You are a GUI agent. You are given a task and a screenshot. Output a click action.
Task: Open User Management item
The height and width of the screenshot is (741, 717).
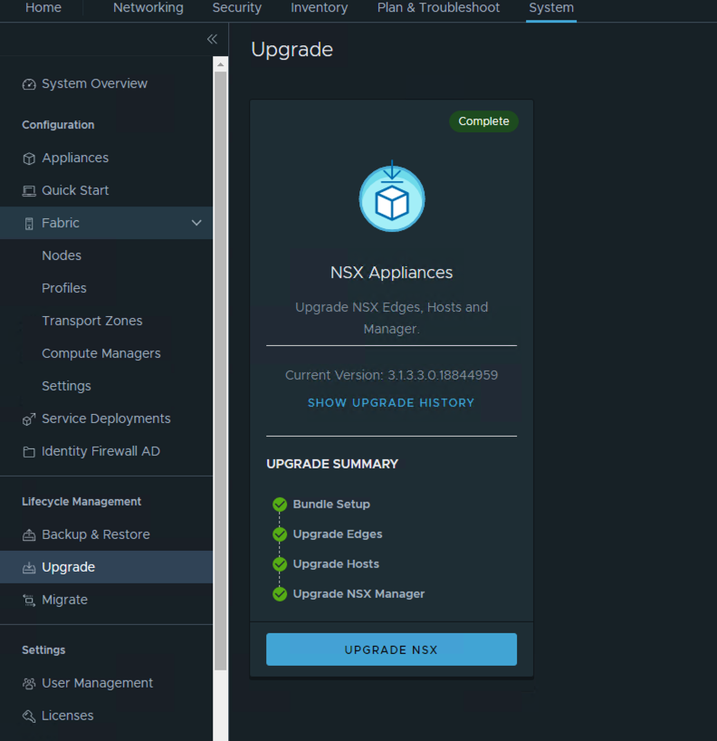tap(97, 683)
